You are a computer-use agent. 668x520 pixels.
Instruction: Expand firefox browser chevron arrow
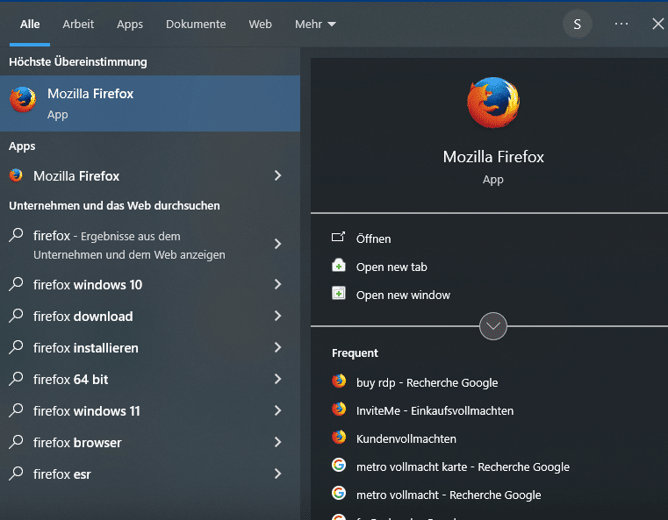tap(277, 443)
